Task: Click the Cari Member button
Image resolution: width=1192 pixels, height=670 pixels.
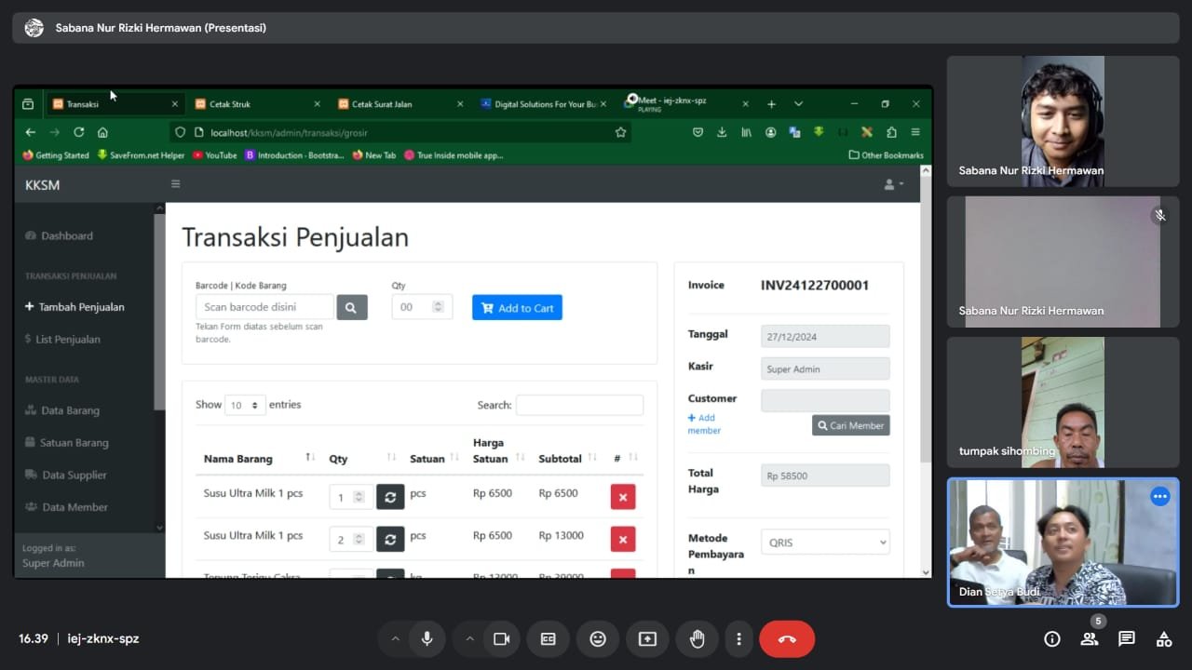Action: pos(851,425)
